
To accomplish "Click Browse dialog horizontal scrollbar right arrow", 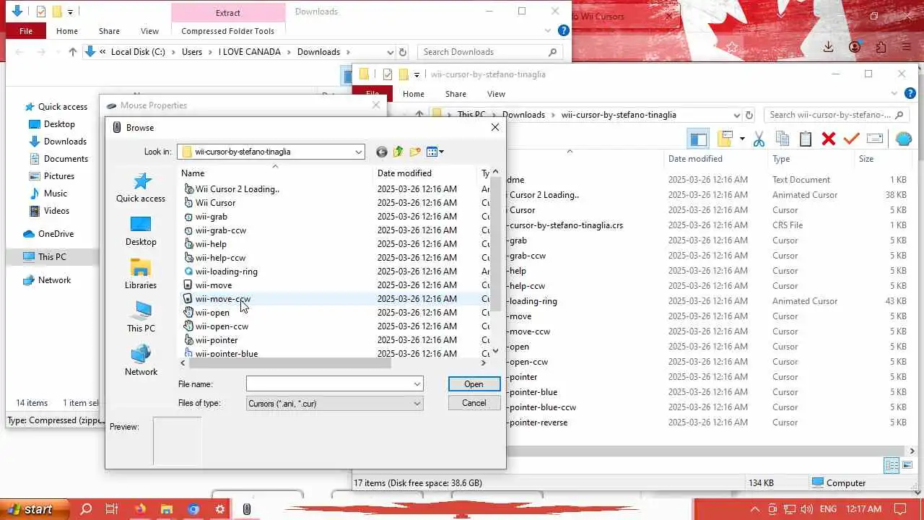I will pos(484,363).
